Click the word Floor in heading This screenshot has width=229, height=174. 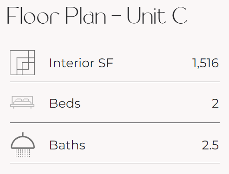(x=33, y=16)
